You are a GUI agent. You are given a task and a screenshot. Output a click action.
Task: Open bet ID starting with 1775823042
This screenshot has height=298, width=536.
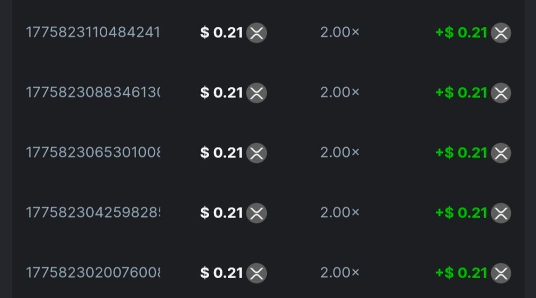(x=93, y=213)
